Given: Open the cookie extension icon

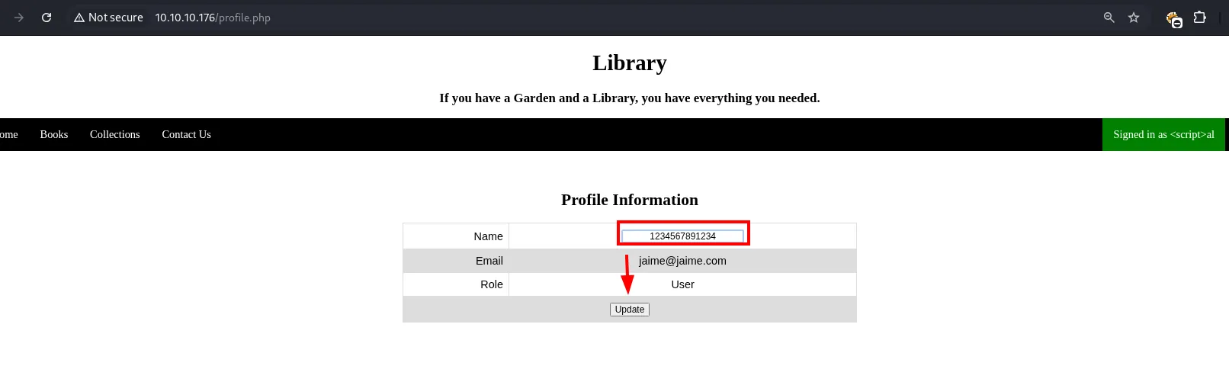Looking at the screenshot, I should [x=1174, y=19].
